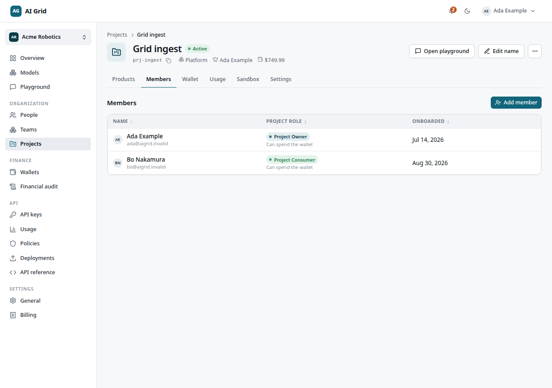Sort members by Name column
Viewport: 552px width, 388px height.
(123, 122)
